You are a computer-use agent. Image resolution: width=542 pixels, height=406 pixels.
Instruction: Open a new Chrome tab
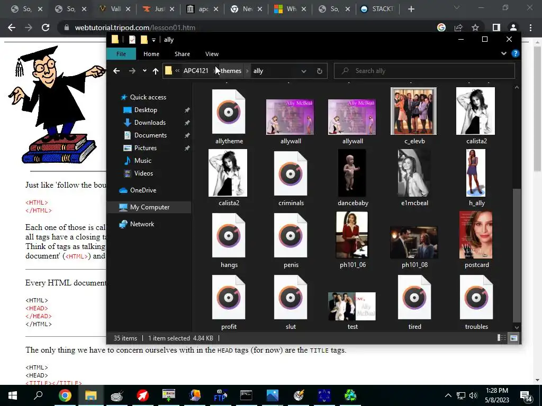point(411,9)
